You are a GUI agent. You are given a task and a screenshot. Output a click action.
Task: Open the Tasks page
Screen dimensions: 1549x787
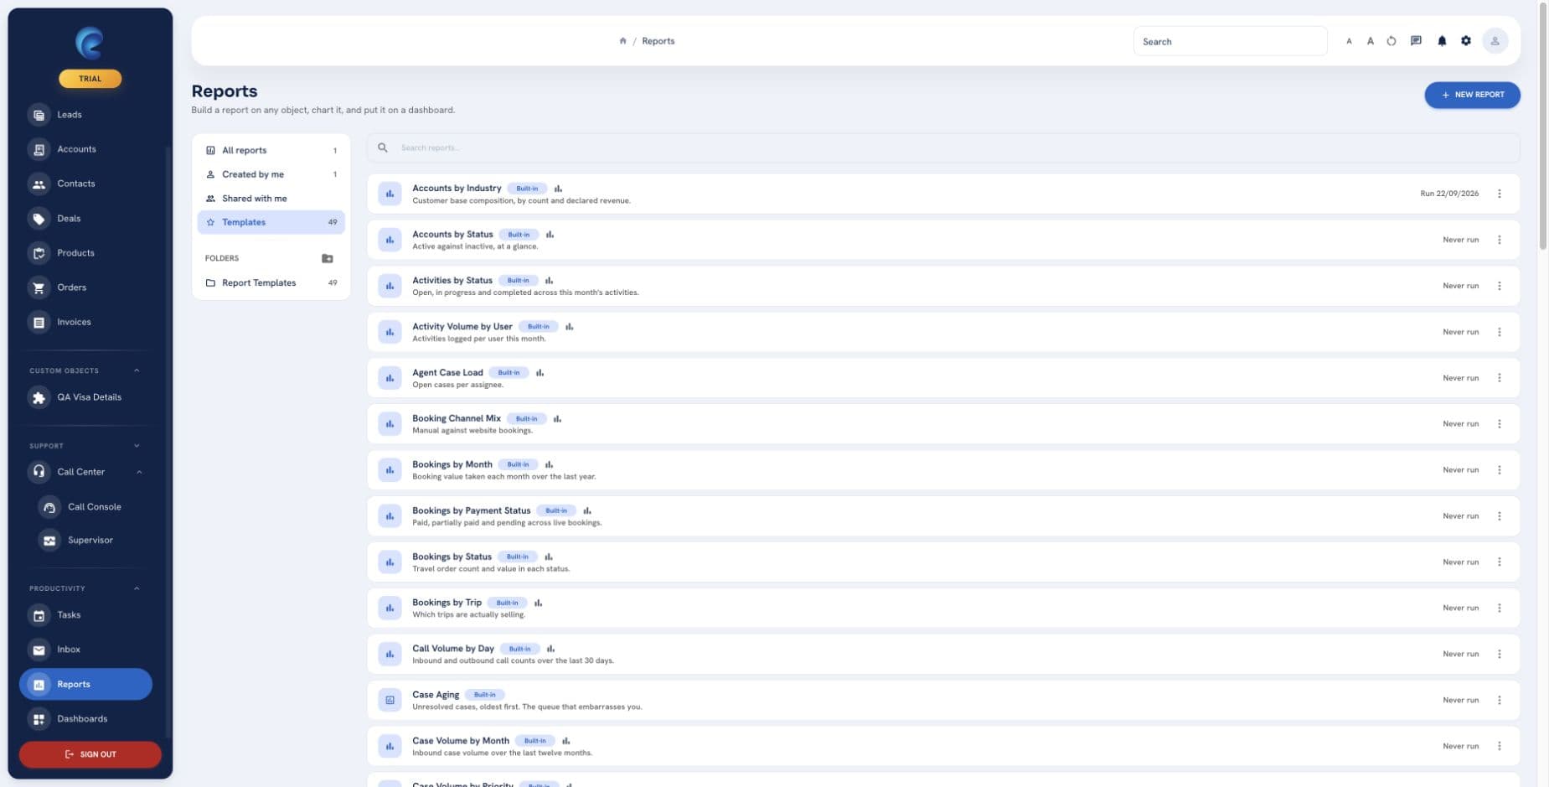point(85,615)
